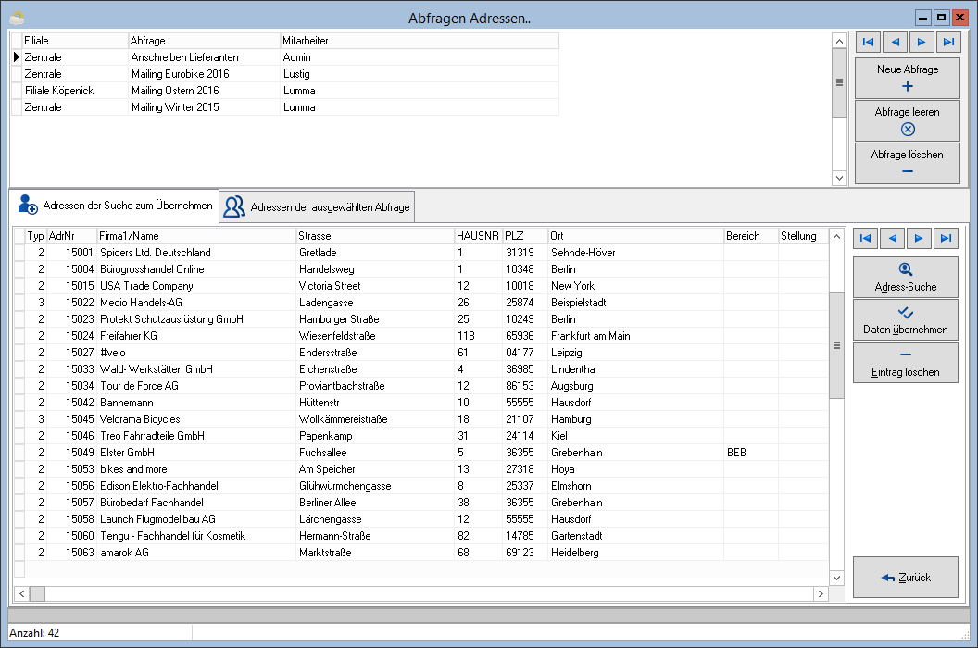Click Abfrage leeren to clear query

point(908,120)
